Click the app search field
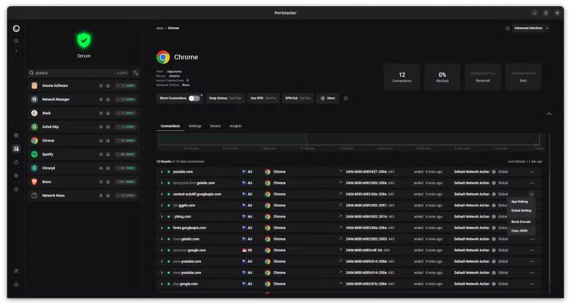571x306 pixels. click(x=72, y=73)
